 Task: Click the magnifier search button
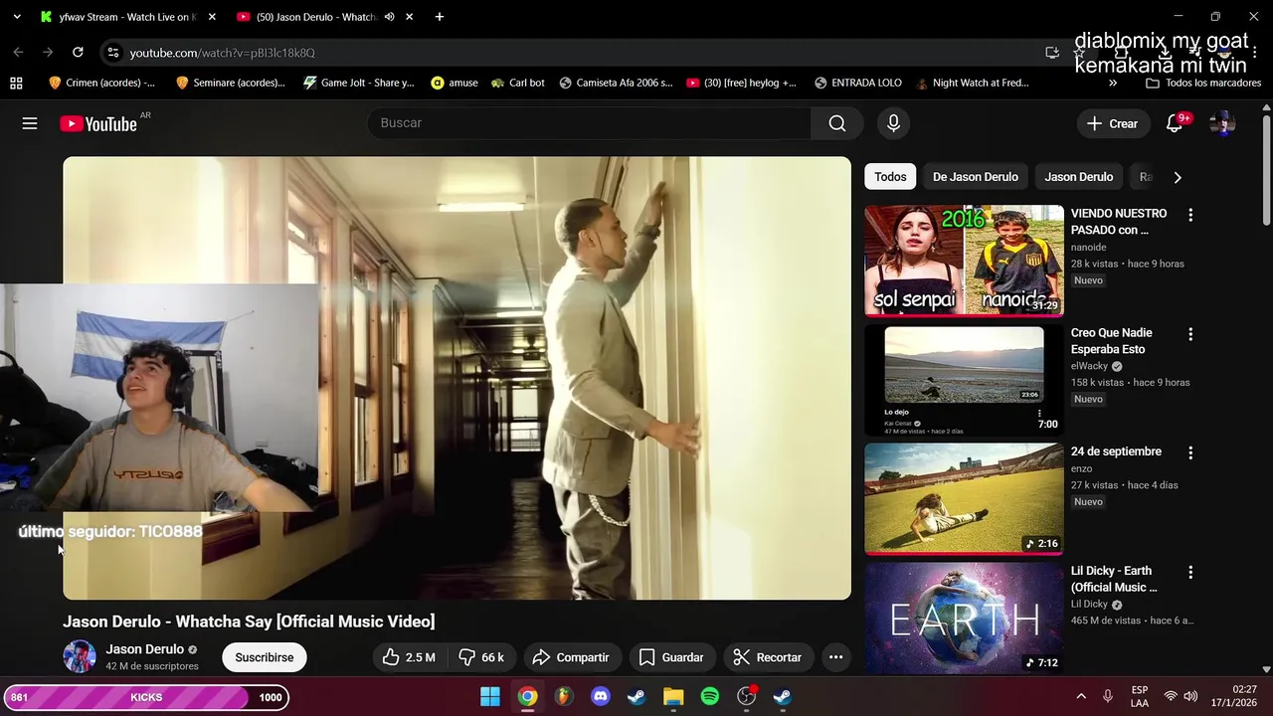(x=837, y=123)
